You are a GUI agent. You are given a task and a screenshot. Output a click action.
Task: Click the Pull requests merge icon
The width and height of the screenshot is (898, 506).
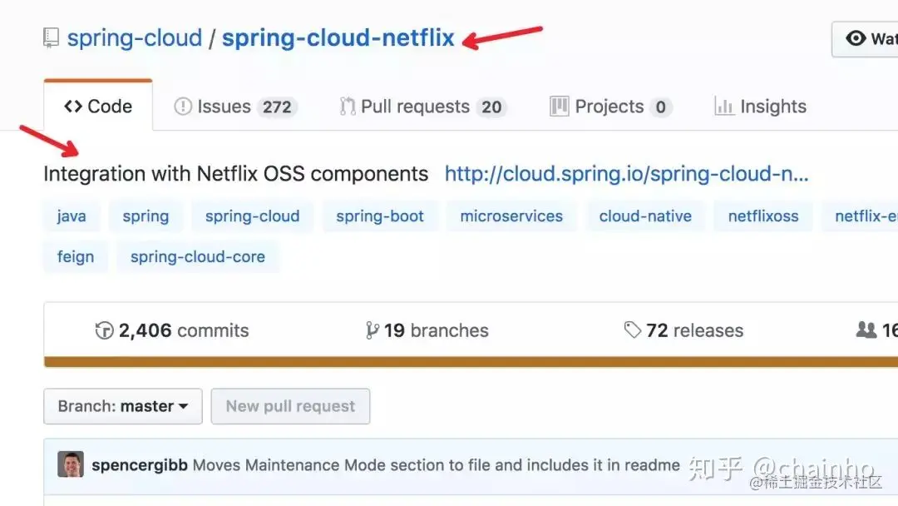tap(347, 107)
